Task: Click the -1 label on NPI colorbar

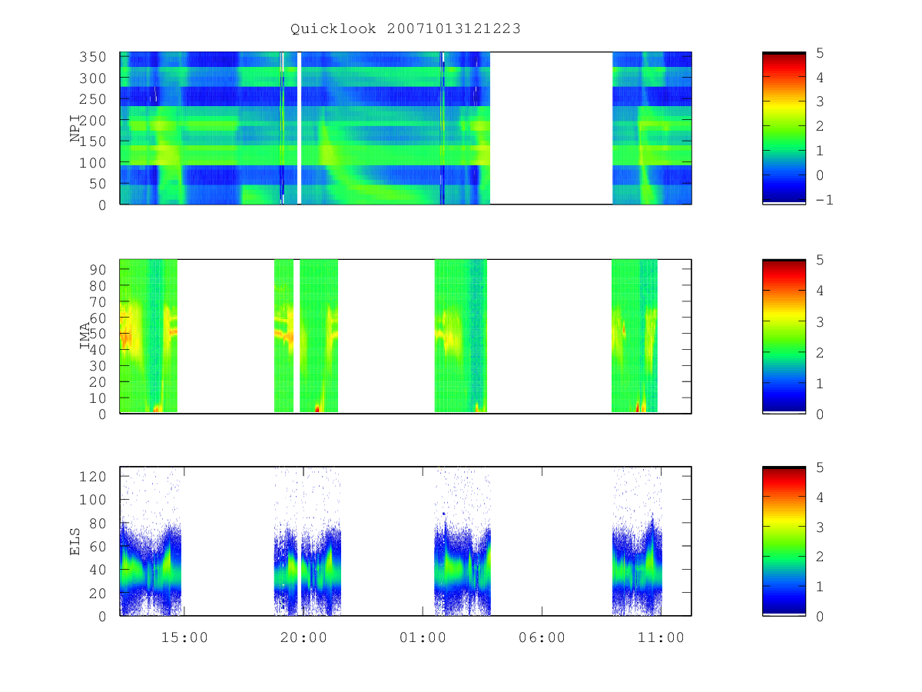Action: click(x=824, y=200)
